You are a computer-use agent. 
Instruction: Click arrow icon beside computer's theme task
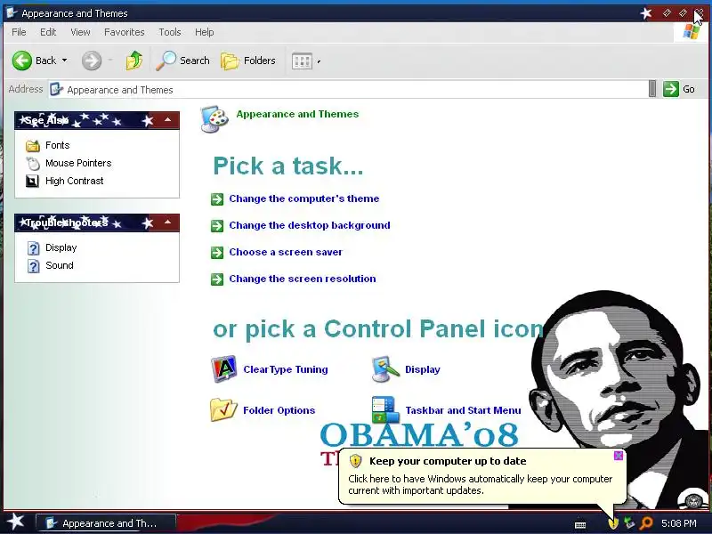(x=217, y=198)
